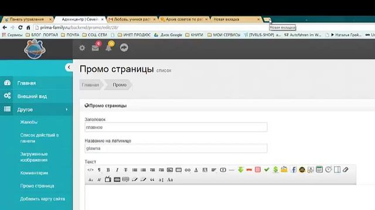Viewport: 375px width, 210px height.
Task: Open Промо страница sidebar item
Action: pyautogui.click(x=37, y=186)
